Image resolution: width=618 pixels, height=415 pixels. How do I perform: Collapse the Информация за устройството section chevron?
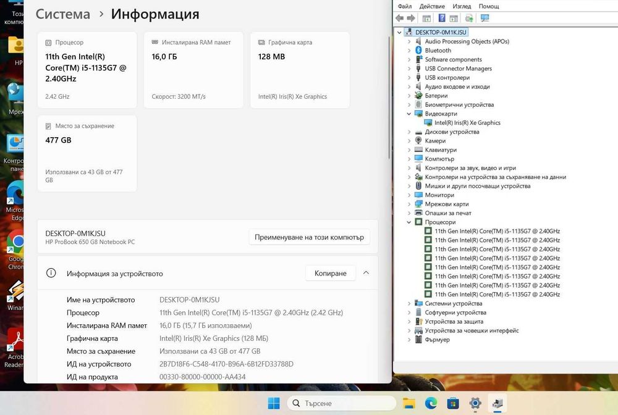coord(366,273)
